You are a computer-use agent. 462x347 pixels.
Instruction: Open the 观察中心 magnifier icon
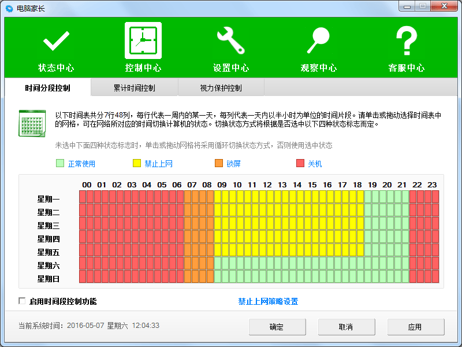coord(319,40)
